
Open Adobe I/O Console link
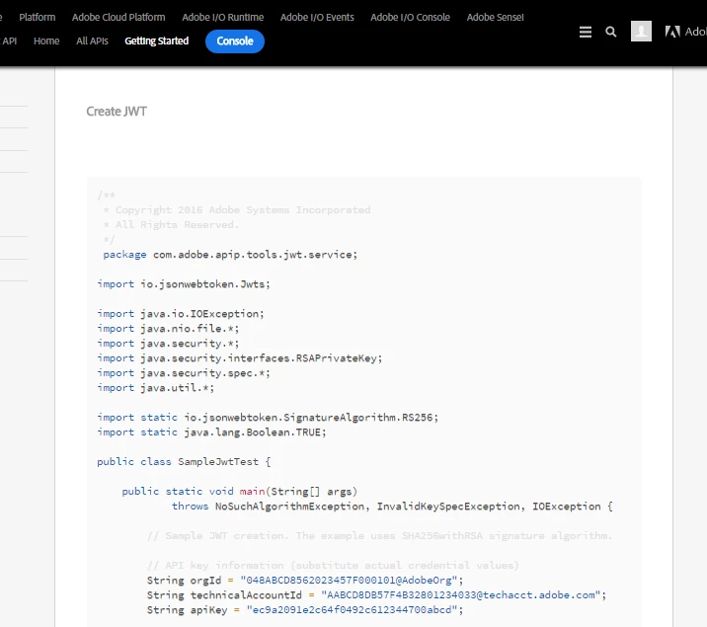(411, 17)
